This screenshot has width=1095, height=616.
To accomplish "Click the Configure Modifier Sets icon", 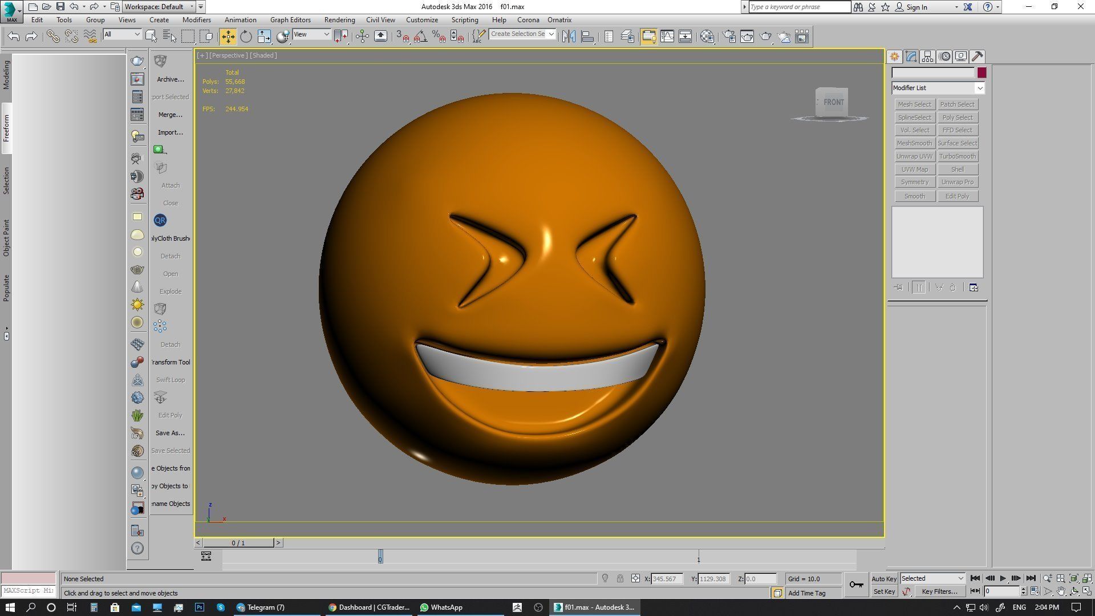I will (974, 287).
